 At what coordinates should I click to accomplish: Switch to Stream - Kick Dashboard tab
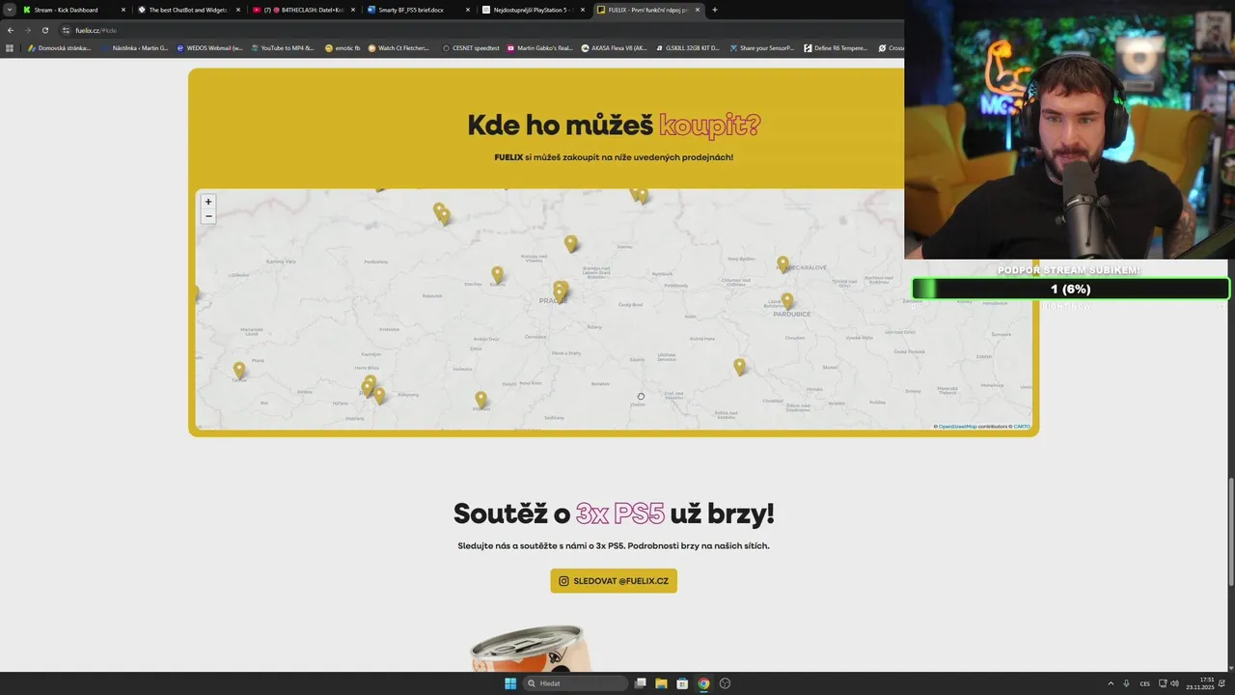coord(74,10)
